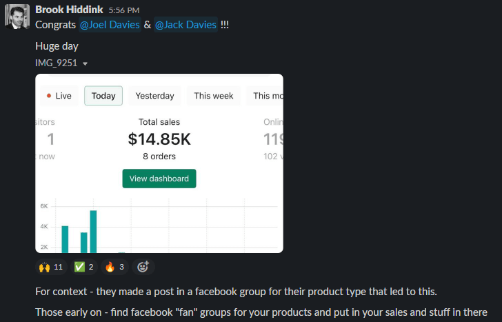Toggle the fire emoji reaction
The height and width of the screenshot is (322, 502).
pos(114,267)
